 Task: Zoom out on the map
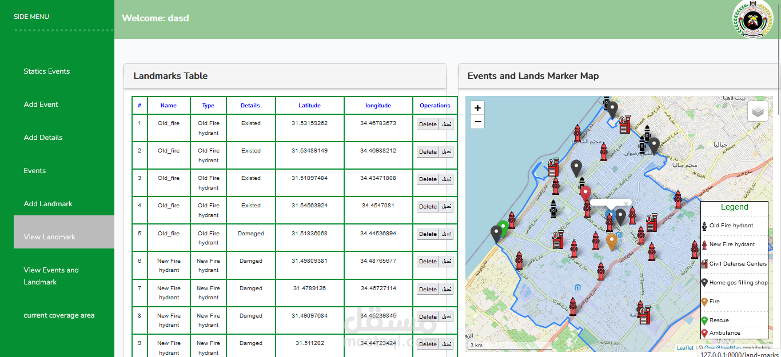click(x=478, y=122)
